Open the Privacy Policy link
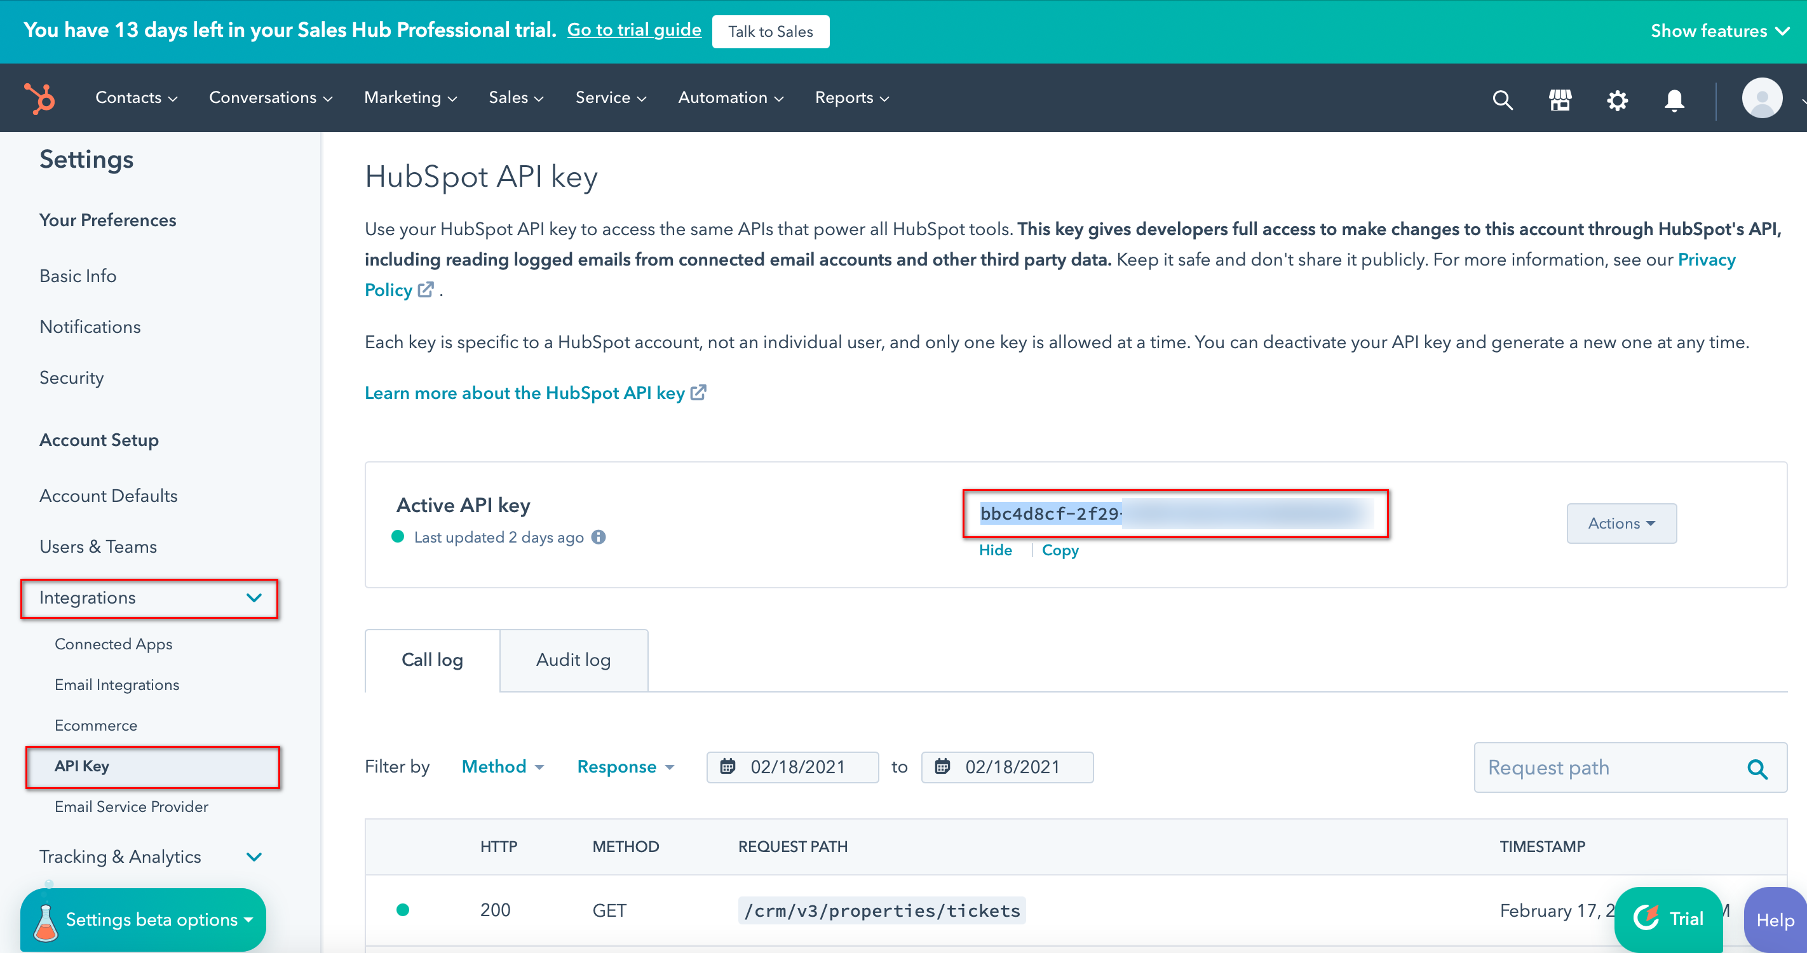Screen dimensions: 1807x953 tap(1706, 259)
